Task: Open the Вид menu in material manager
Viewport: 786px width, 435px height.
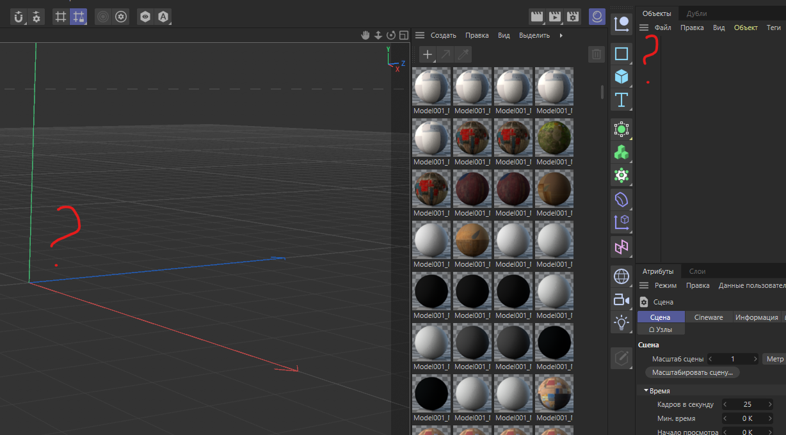Action: 504,35
